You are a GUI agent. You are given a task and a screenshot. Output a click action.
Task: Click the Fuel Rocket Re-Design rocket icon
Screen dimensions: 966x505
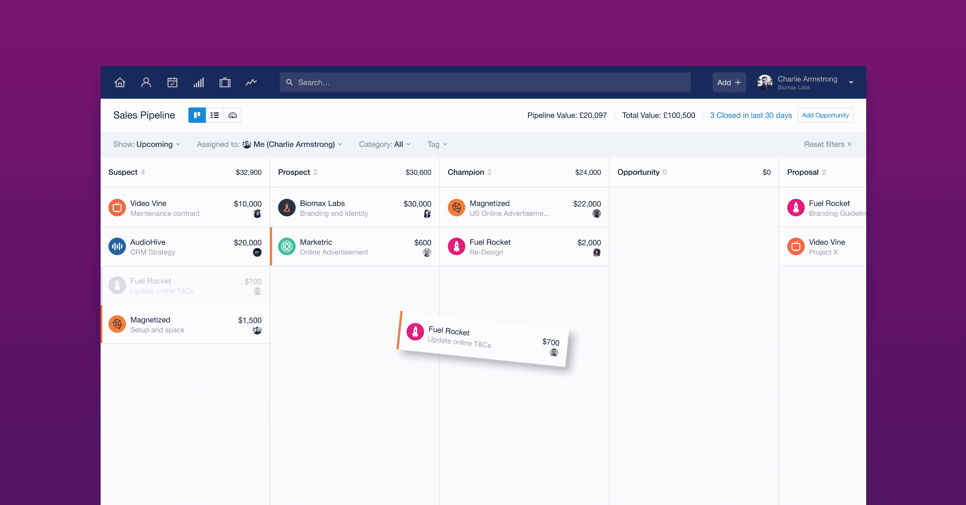(x=456, y=247)
